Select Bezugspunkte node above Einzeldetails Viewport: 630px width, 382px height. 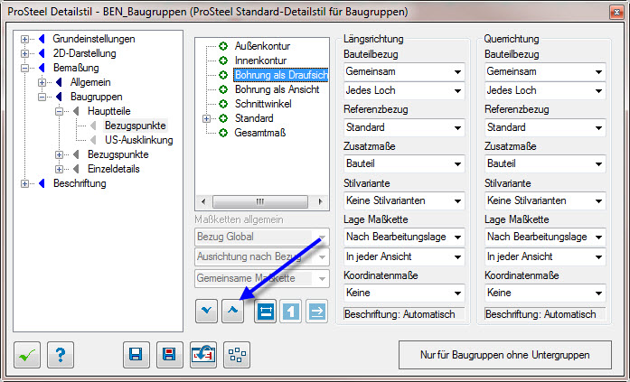tap(118, 154)
